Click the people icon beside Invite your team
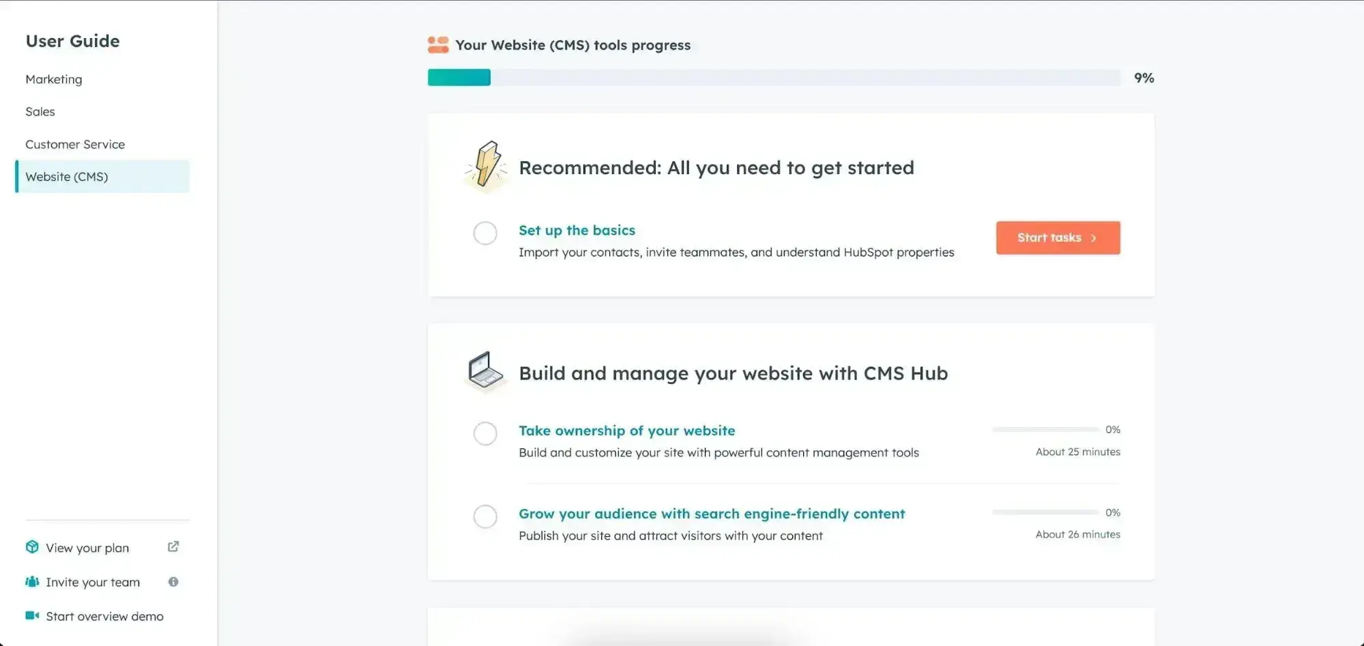Viewport: 1364px width, 646px height. [x=31, y=581]
